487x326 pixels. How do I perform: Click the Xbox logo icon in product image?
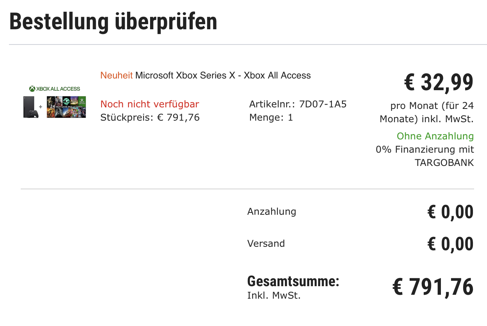tap(32, 89)
